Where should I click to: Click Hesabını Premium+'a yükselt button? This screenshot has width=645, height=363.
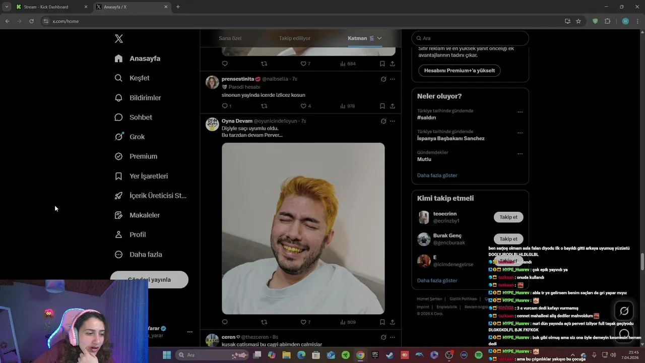coord(459,71)
